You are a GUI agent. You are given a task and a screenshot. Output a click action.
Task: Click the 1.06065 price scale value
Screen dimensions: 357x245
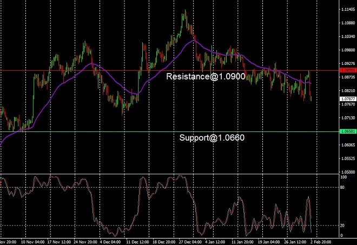(x=348, y=145)
